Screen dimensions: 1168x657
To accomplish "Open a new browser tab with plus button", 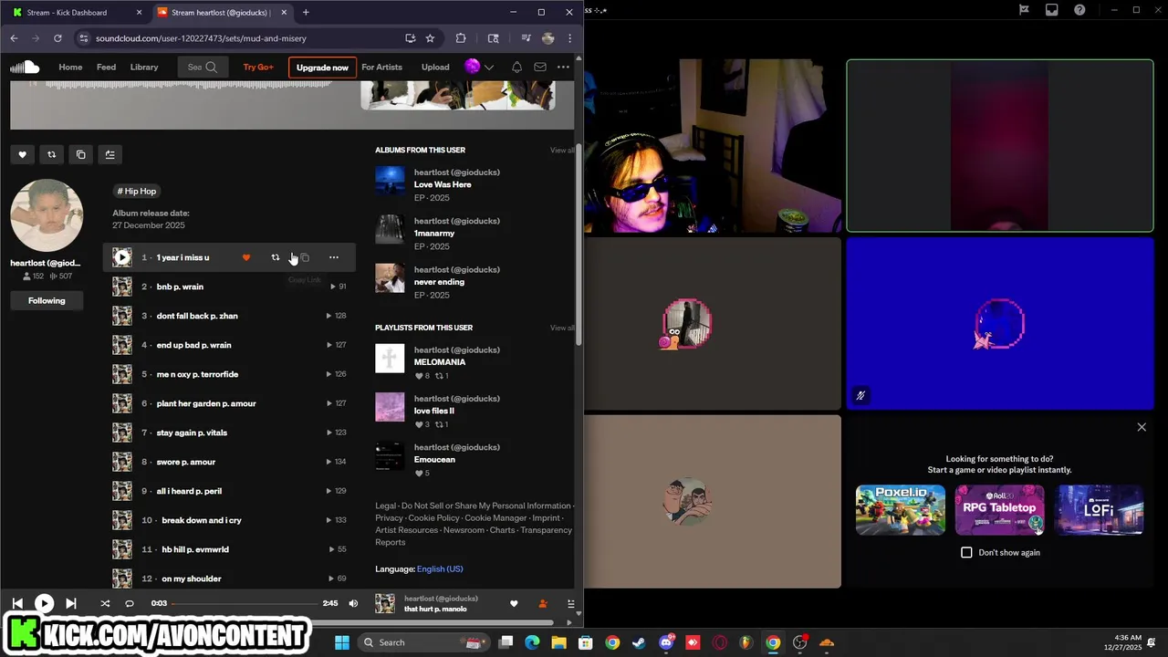I will pyautogui.click(x=306, y=13).
